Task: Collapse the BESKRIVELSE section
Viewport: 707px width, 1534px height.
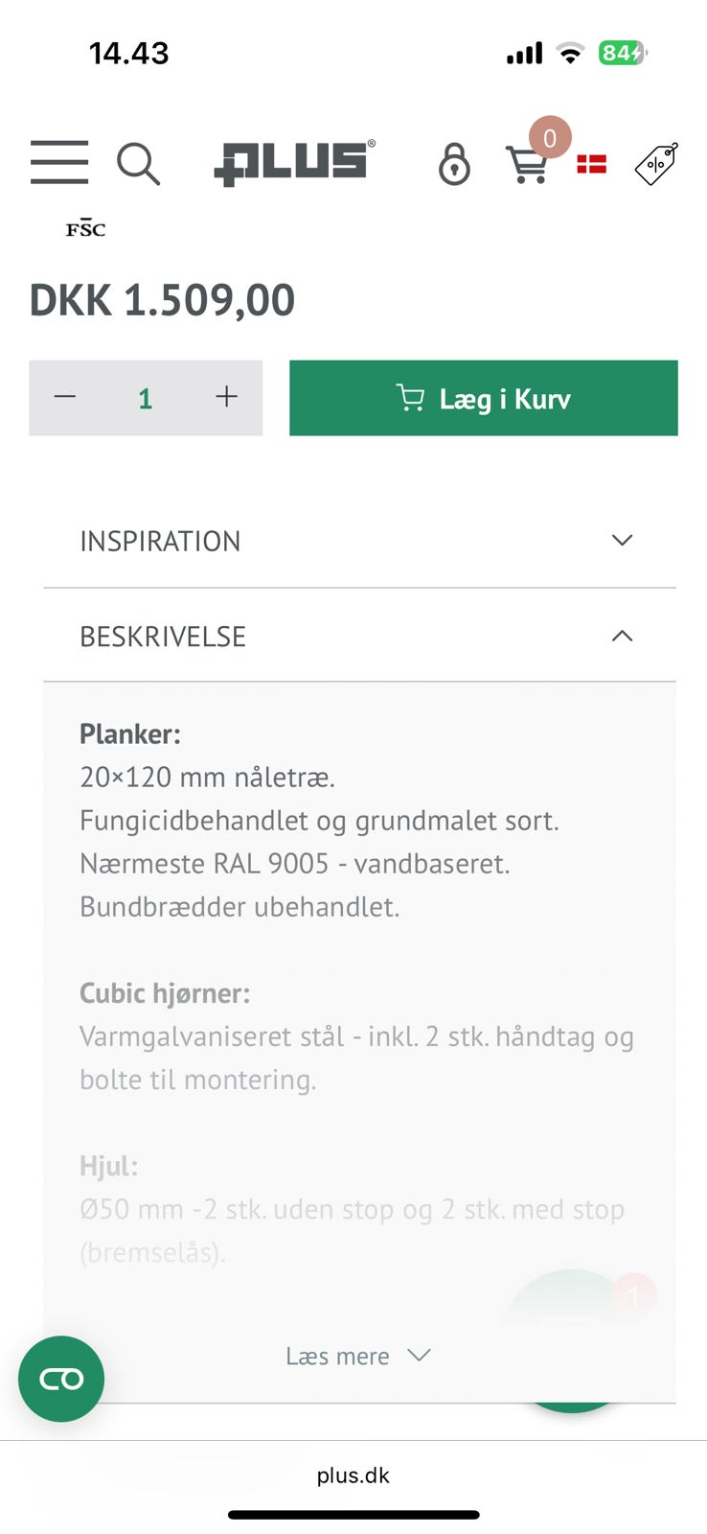Action: pyautogui.click(x=622, y=637)
